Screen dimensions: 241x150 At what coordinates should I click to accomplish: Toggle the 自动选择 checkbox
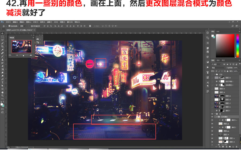[10, 26]
